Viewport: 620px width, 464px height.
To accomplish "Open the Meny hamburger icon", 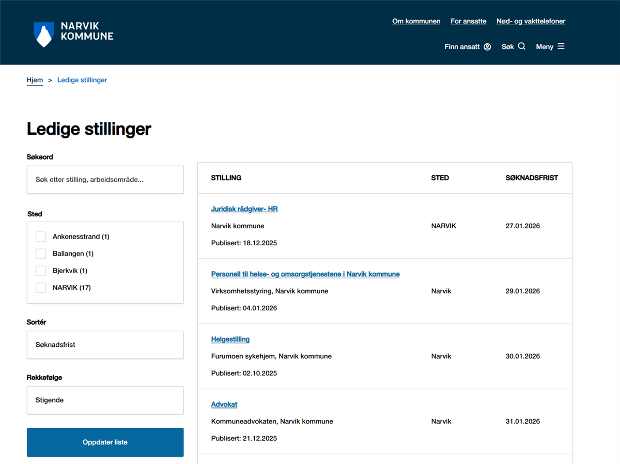I will point(561,46).
